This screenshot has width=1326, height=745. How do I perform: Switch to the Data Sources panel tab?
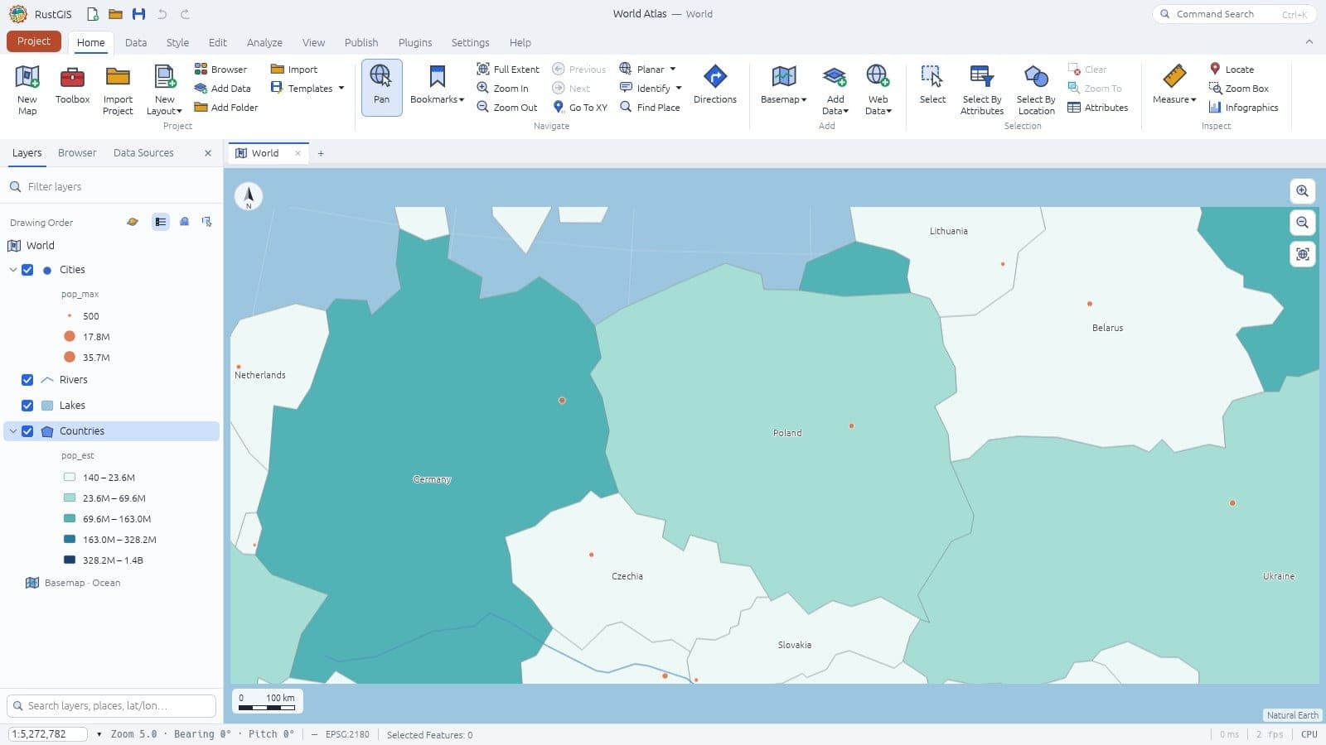(x=143, y=153)
